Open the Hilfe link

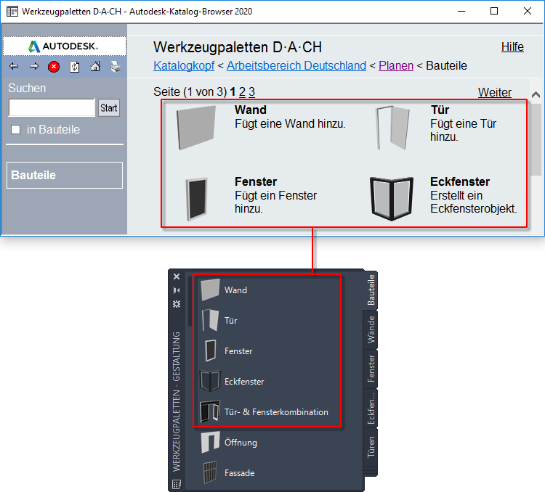click(x=512, y=47)
